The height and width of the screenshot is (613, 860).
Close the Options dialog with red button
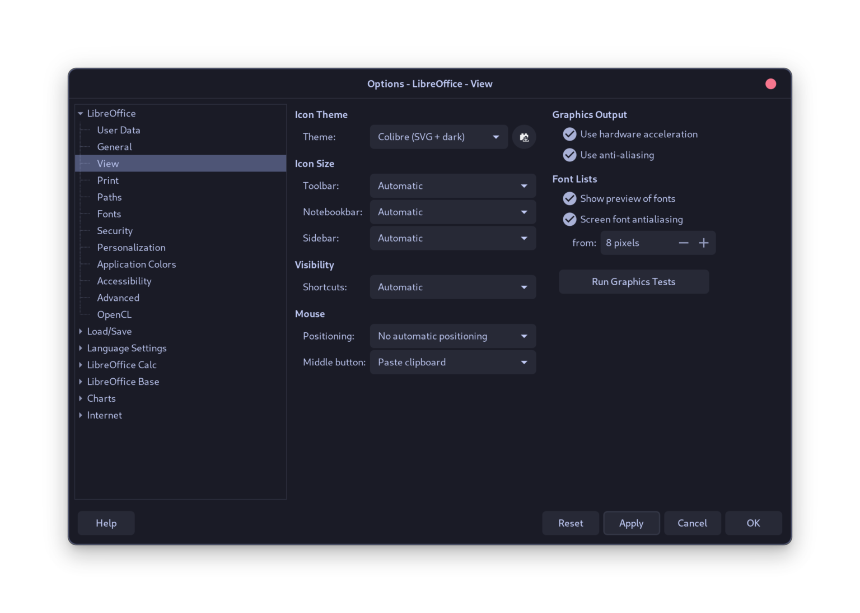tap(770, 84)
